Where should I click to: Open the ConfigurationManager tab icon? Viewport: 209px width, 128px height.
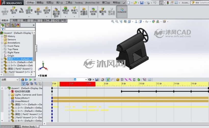13,25
